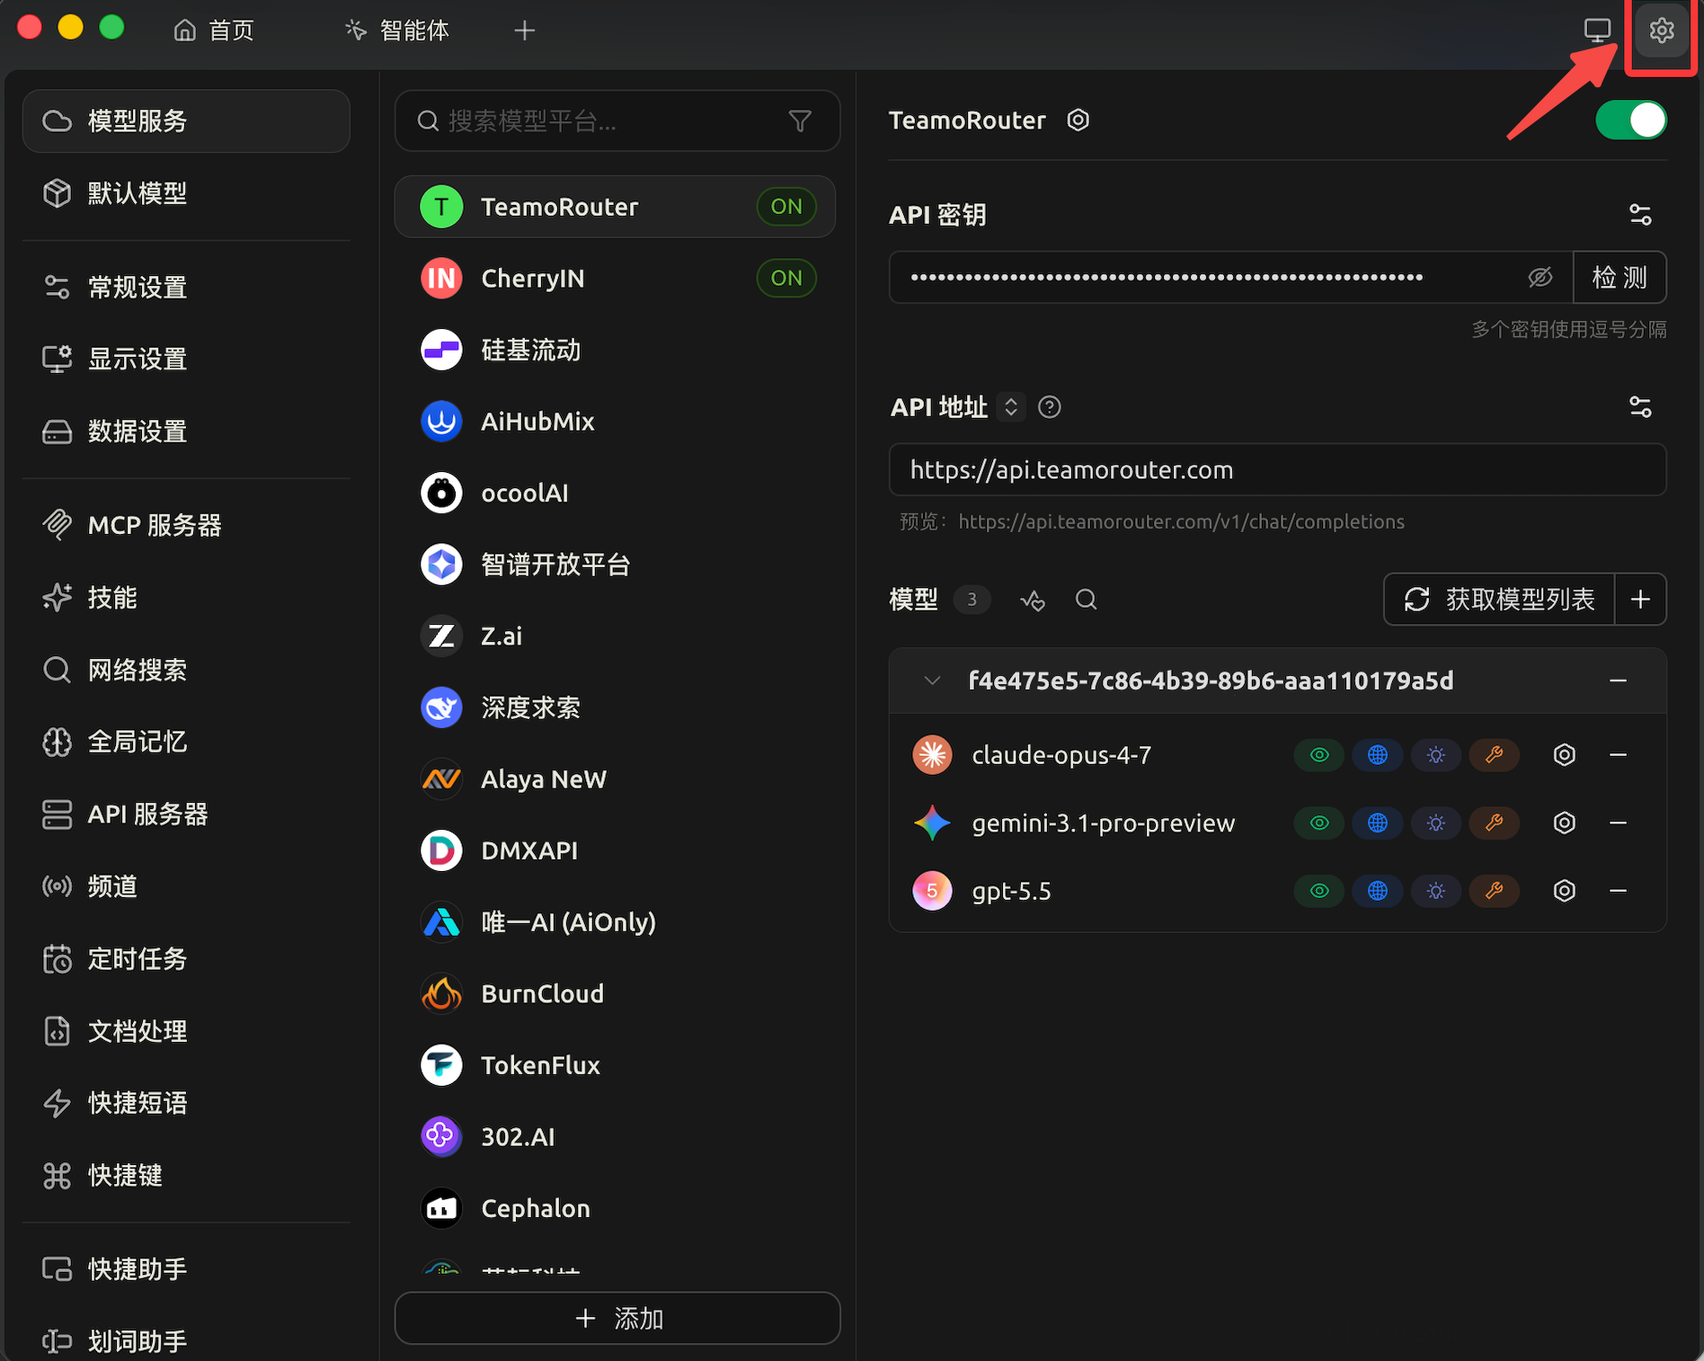The height and width of the screenshot is (1361, 1704).
Task: Open 数据设置 settings section
Action: point(186,431)
